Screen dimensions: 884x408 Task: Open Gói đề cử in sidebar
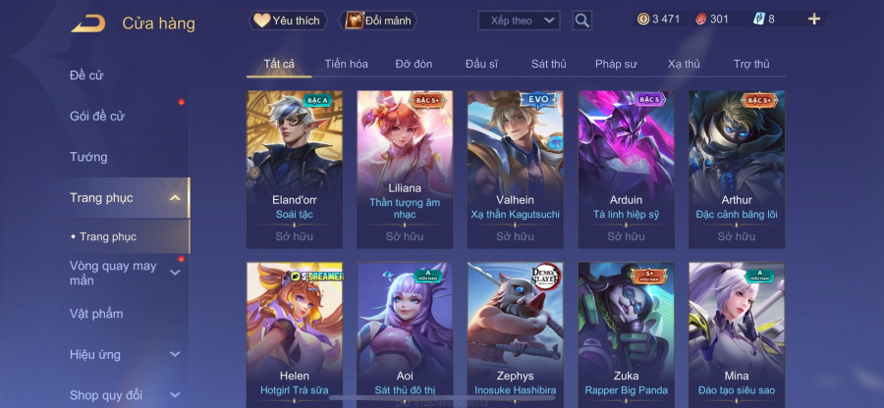[97, 117]
